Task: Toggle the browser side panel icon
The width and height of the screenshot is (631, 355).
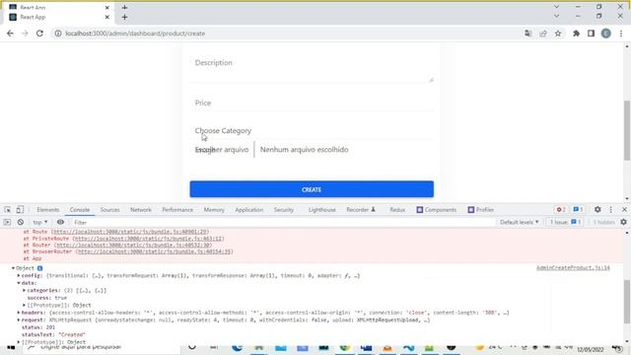Action: (591, 34)
